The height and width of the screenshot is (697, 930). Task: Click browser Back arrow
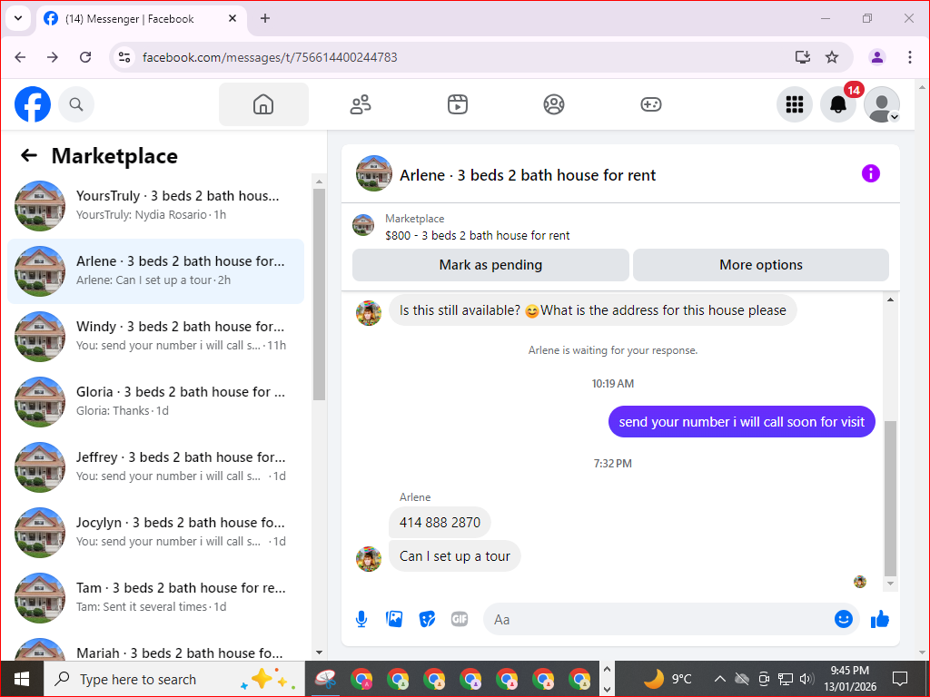pos(20,57)
